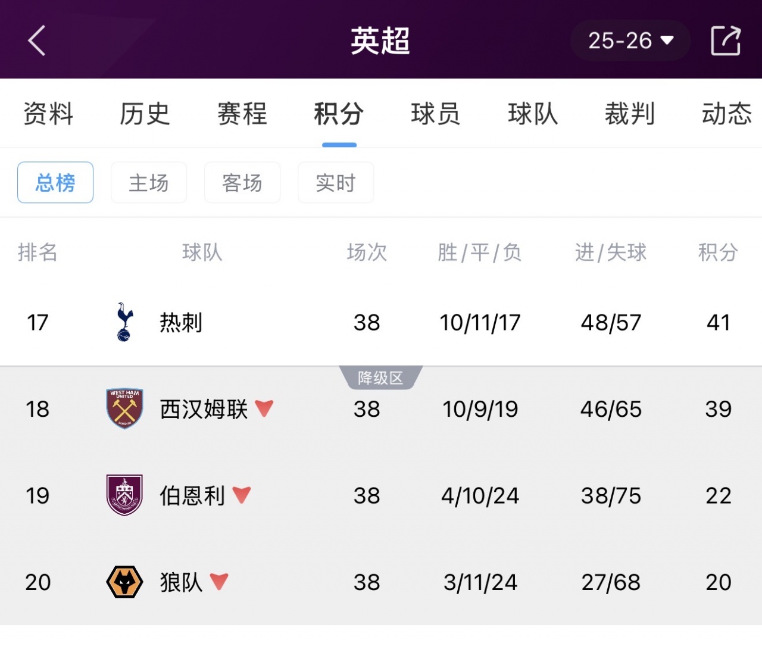Switch to the 资料 tab

point(48,113)
